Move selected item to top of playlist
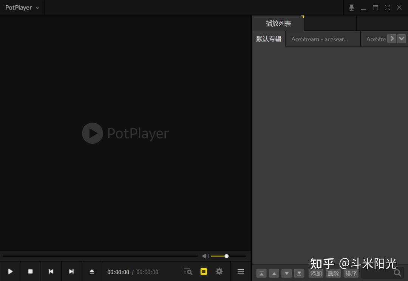408x281 pixels. tap(261, 273)
